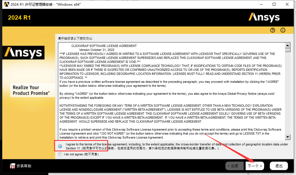
Task: Select the I agree radio button
Action: coord(60,146)
